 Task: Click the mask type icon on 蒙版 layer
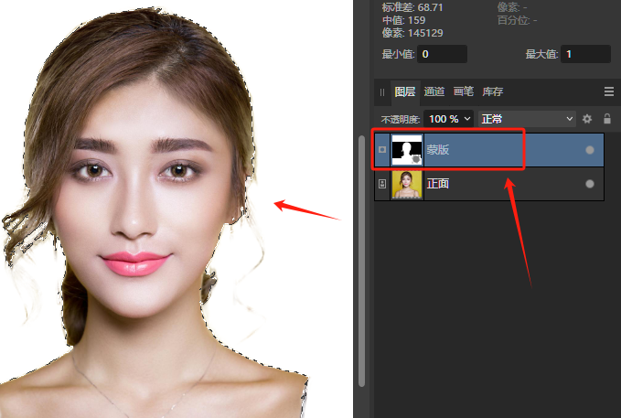381,150
